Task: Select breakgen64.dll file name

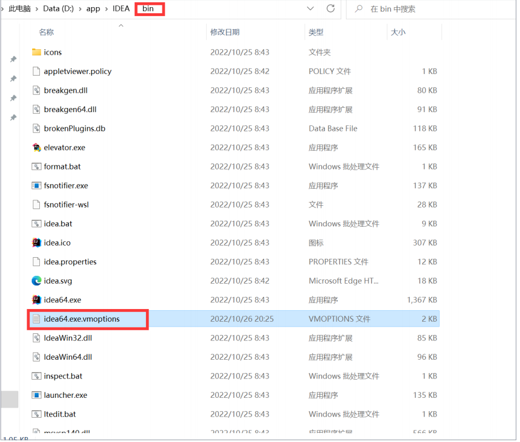Action: [x=70, y=110]
